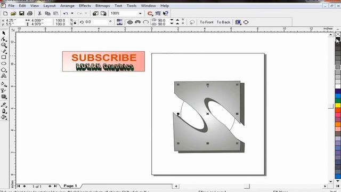The image size is (341, 192).
Task: Save the document with floppy icon
Action: 21,13
